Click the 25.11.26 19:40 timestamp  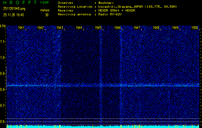point(14,15)
